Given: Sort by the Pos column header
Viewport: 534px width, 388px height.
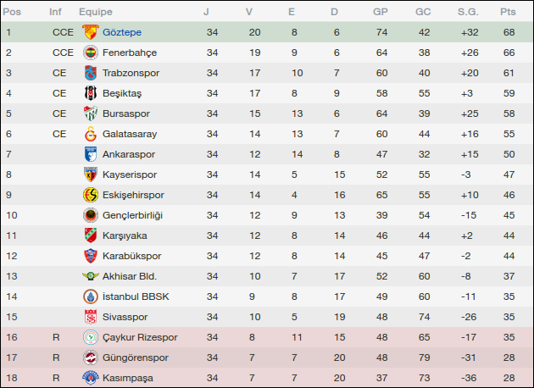Looking at the screenshot, I should coord(14,12).
